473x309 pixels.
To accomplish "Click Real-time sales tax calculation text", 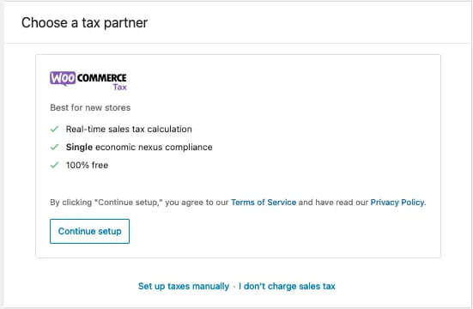I will tap(129, 129).
